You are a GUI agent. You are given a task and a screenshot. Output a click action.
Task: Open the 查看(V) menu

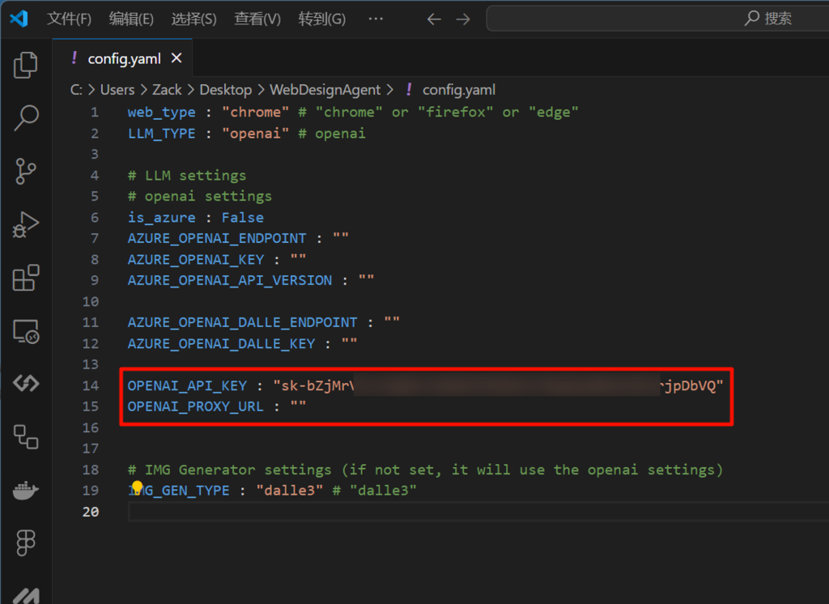[x=257, y=19]
